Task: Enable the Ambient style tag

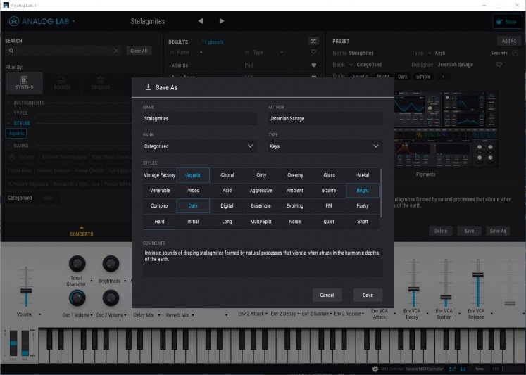Action: (294, 191)
